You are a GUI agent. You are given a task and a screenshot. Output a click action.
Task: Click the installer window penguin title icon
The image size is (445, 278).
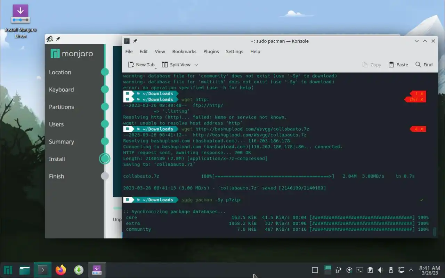coord(50,39)
